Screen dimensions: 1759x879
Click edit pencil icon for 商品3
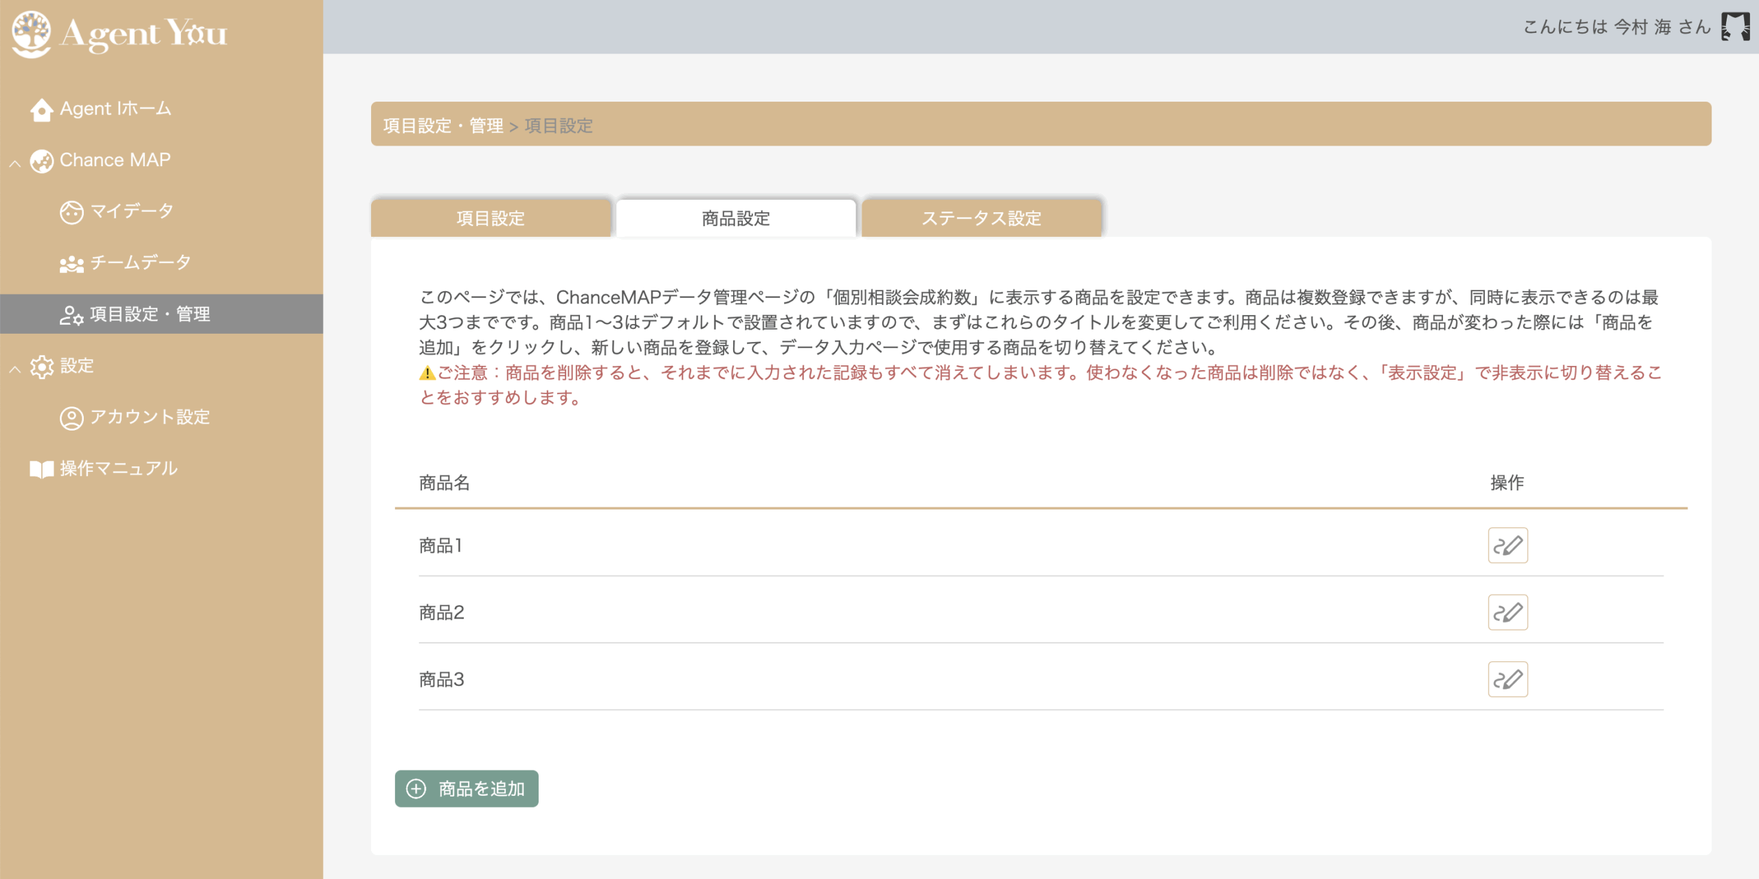pos(1508,679)
